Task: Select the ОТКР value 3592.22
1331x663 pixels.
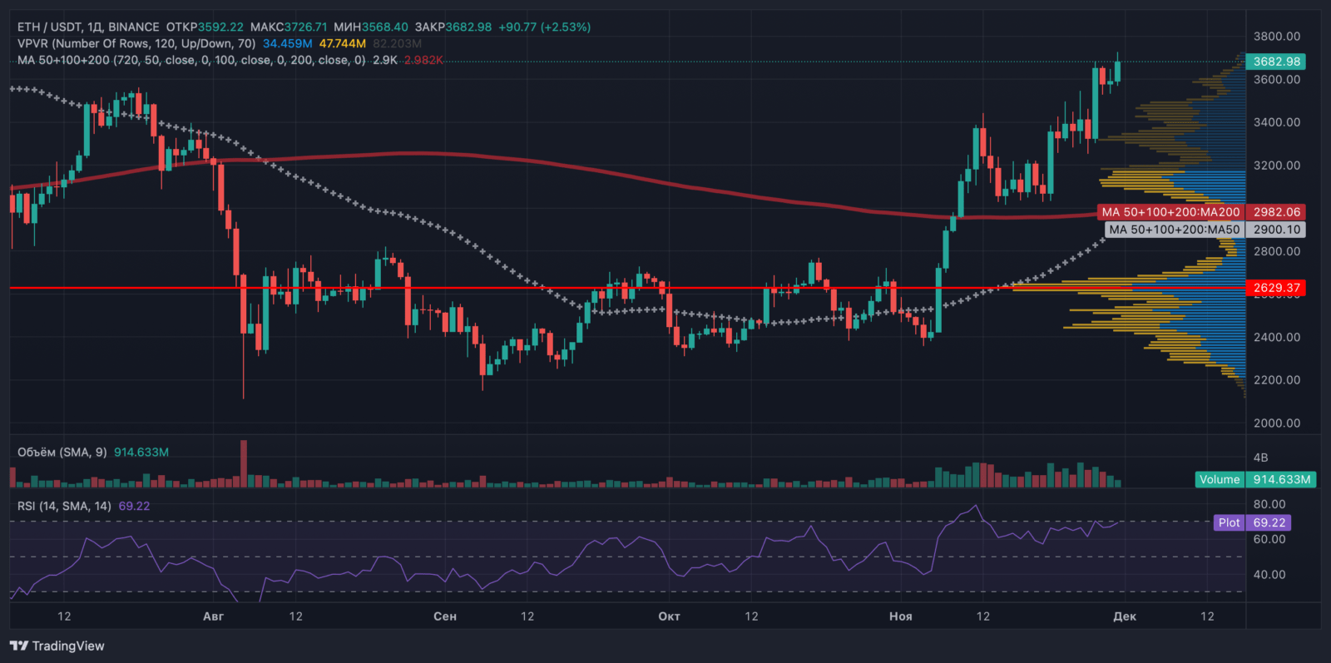Action: click(220, 27)
